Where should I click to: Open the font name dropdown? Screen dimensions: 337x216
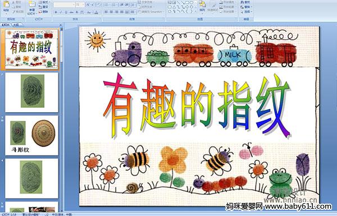click(x=64, y=4)
